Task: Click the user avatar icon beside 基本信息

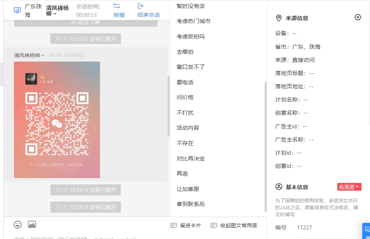Action: pyautogui.click(x=279, y=187)
